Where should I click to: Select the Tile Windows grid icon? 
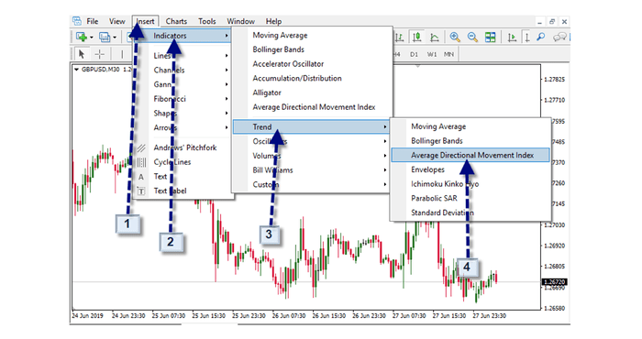point(490,38)
